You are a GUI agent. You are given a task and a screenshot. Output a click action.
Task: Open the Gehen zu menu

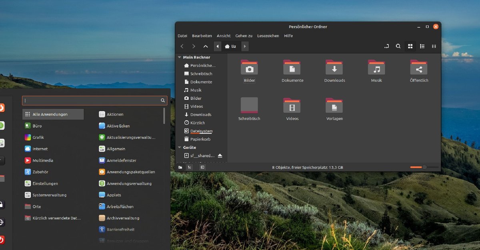tap(244, 35)
